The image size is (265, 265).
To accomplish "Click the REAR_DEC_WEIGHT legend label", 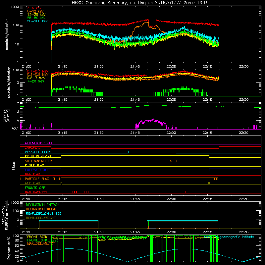I will point(41,218).
